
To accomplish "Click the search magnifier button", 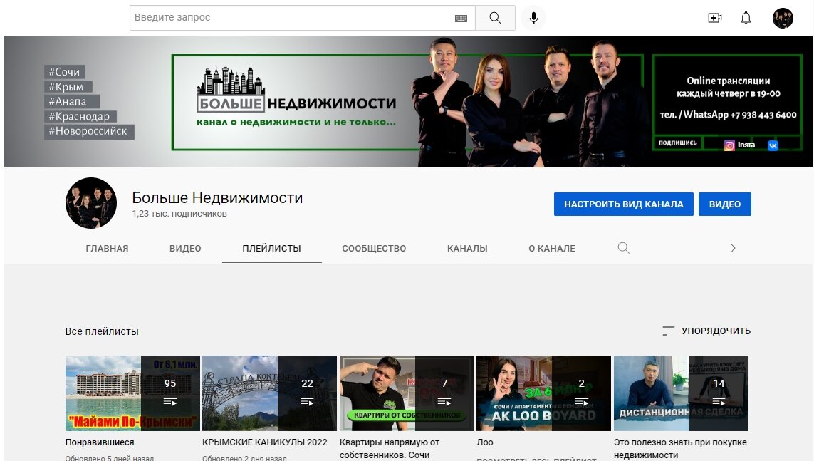I will (495, 18).
